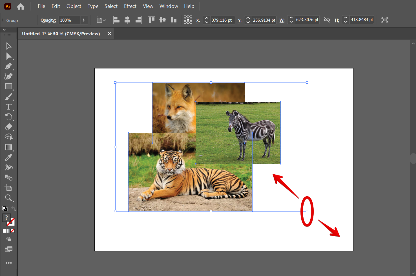Open the Effect menu
Screen dimensions: 416x276
pos(130,6)
